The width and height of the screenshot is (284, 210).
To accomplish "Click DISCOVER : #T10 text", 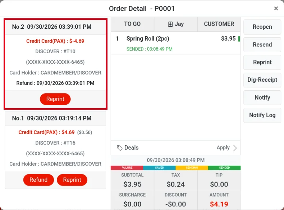I will point(55,52).
